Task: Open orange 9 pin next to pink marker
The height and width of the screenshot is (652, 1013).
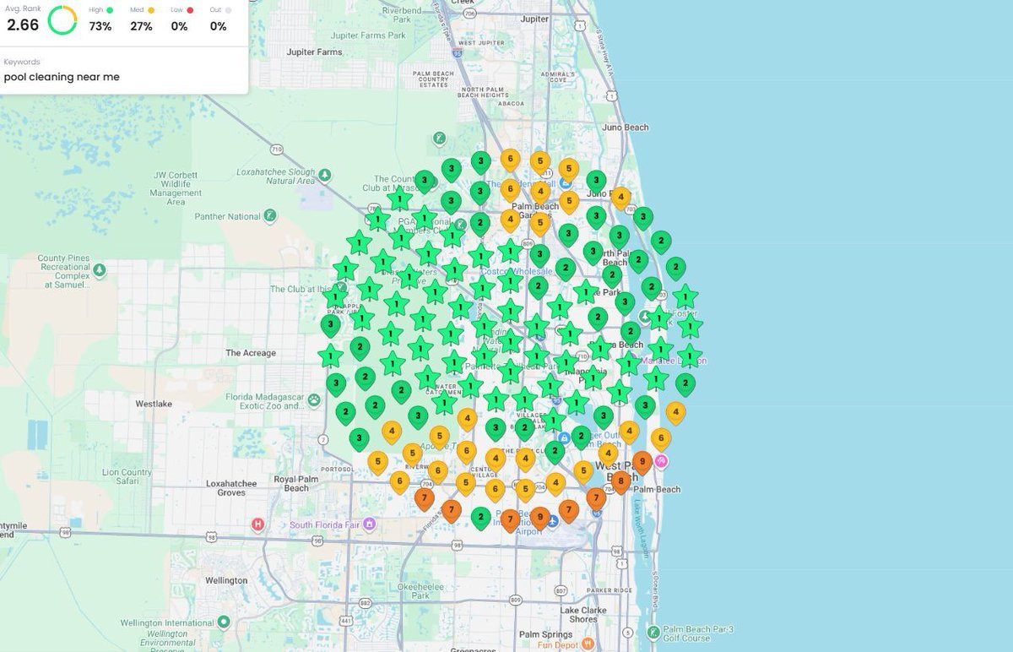Action: (642, 462)
